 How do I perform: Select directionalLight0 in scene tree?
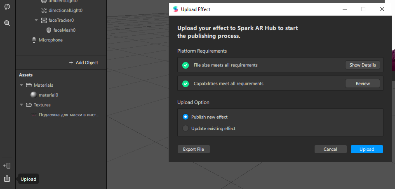pyautogui.click(x=66, y=10)
